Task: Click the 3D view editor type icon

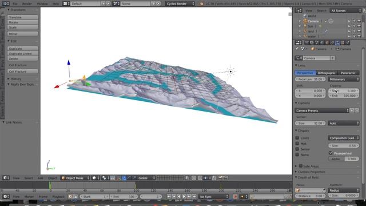Action: [6, 178]
